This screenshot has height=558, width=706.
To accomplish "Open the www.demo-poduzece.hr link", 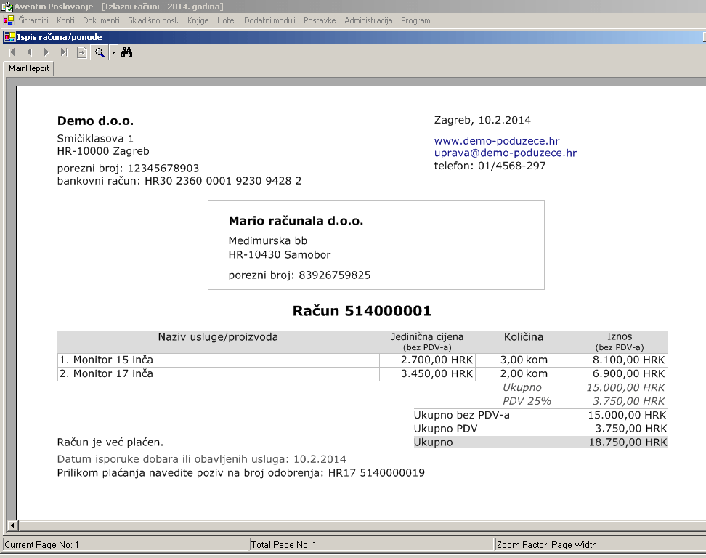I will (x=497, y=140).
